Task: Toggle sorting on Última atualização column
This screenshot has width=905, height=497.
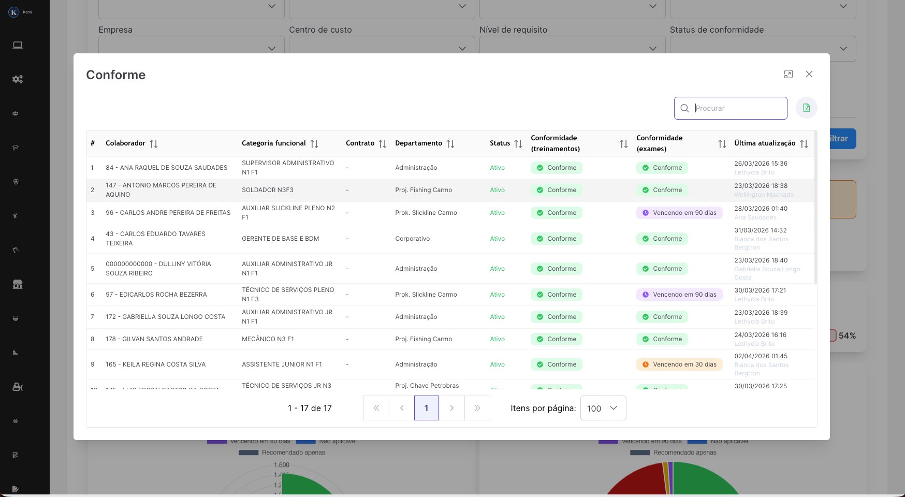Action: pyautogui.click(x=804, y=143)
